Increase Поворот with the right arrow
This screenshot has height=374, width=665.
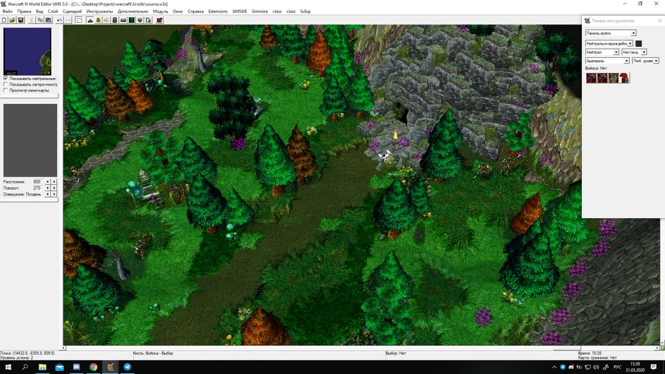click(54, 188)
